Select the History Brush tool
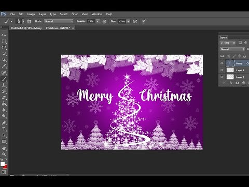This screenshot has width=249, height=187. point(4,91)
